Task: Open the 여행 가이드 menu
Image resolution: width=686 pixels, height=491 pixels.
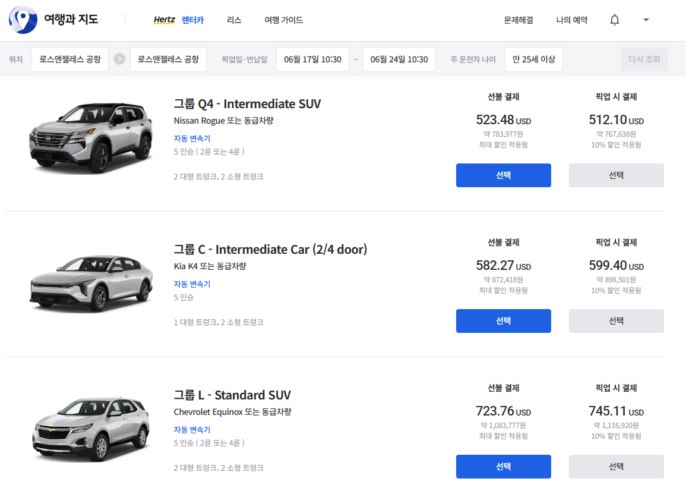Action: [x=284, y=20]
